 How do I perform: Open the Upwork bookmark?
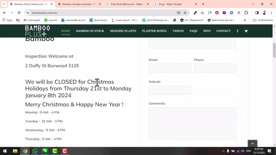(51, 20)
